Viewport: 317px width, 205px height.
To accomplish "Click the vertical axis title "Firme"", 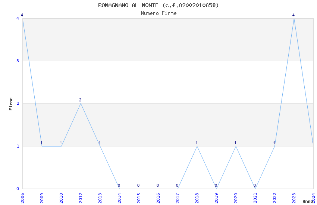I will coord(11,104).
